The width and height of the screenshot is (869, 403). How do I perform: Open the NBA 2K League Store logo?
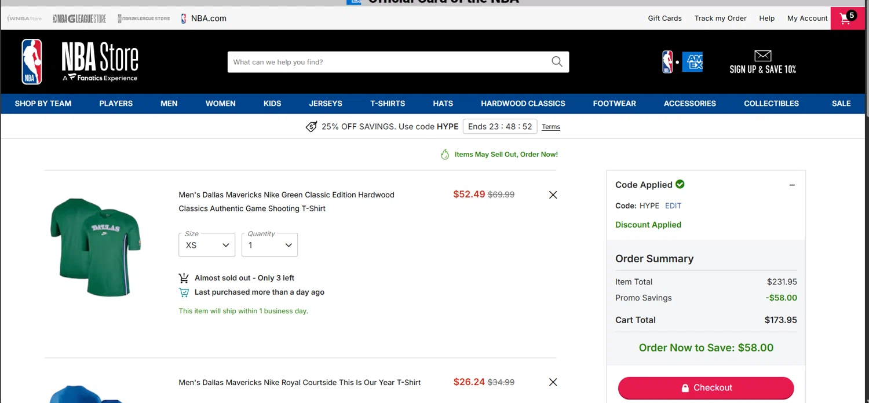click(x=144, y=19)
